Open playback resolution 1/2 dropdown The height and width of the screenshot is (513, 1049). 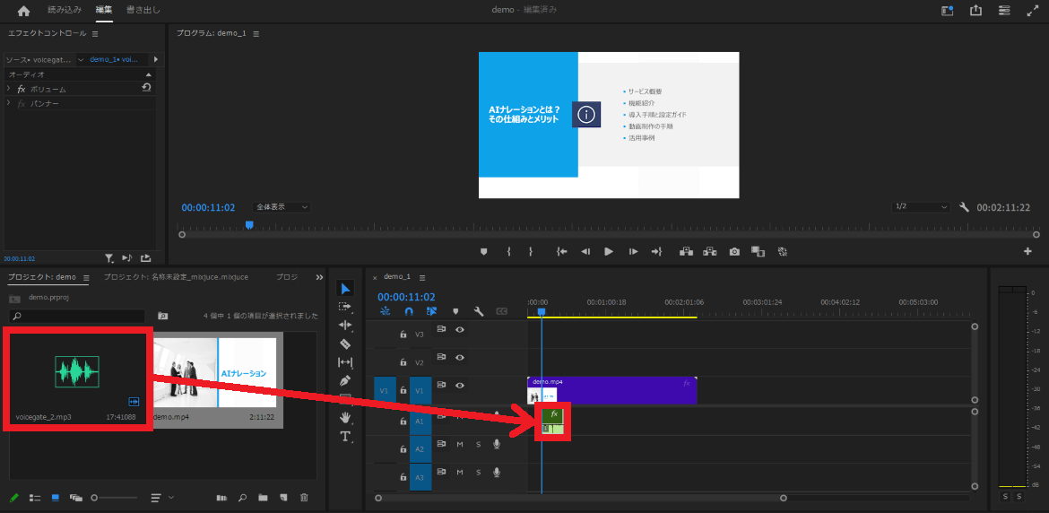pyautogui.click(x=920, y=207)
